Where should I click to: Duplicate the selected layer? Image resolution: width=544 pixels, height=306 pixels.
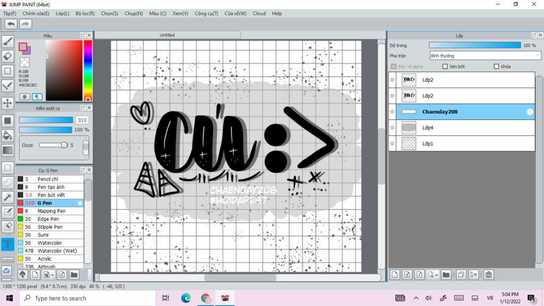click(x=461, y=275)
